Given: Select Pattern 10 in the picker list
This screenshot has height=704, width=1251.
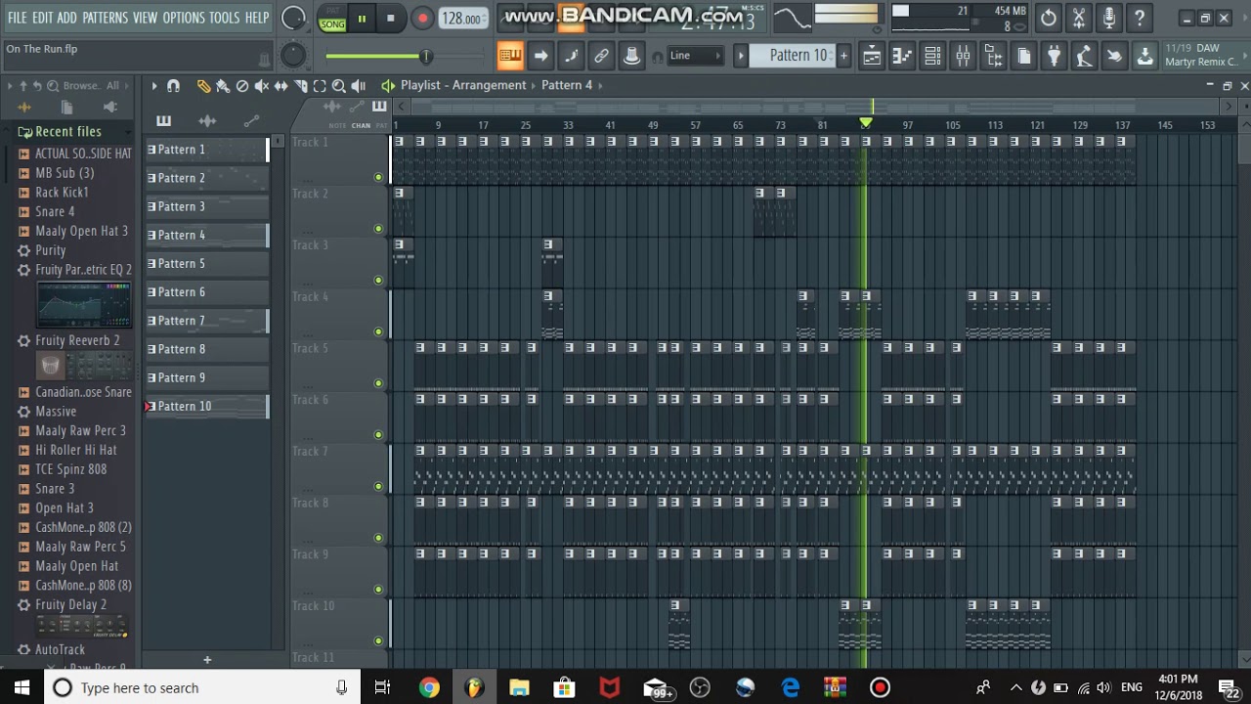Looking at the screenshot, I should point(206,406).
